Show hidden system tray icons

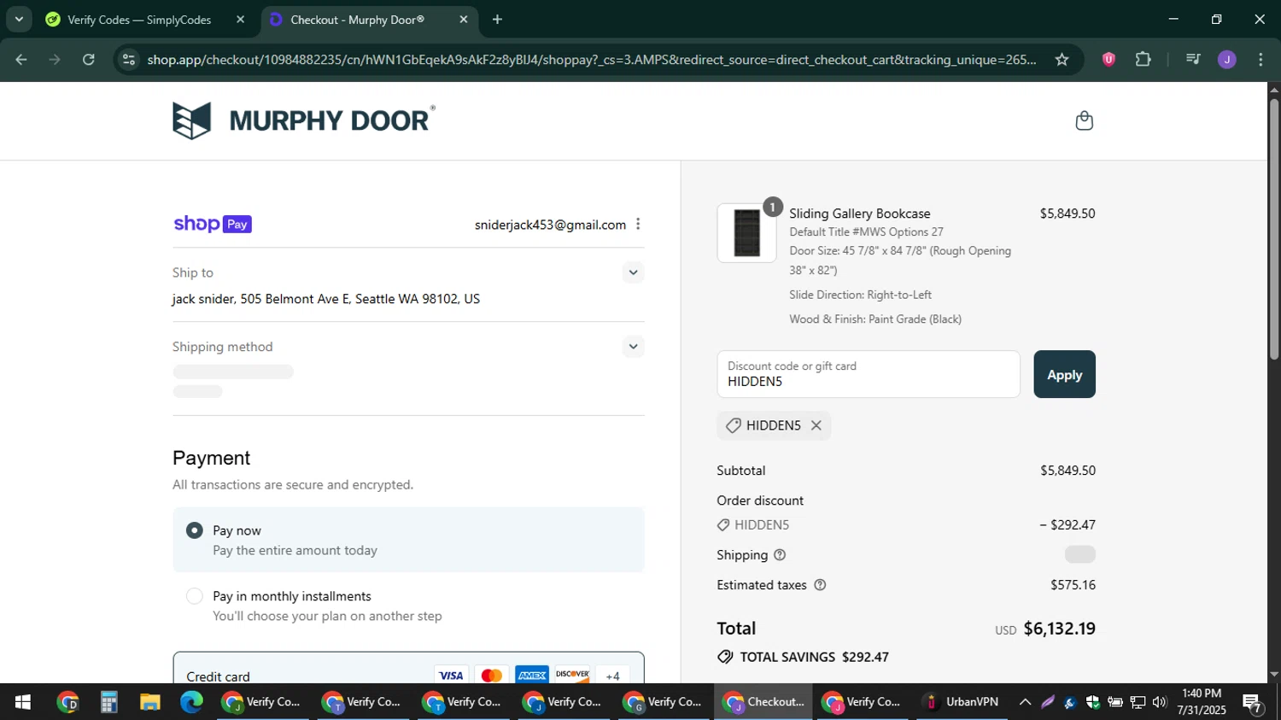tap(1025, 702)
